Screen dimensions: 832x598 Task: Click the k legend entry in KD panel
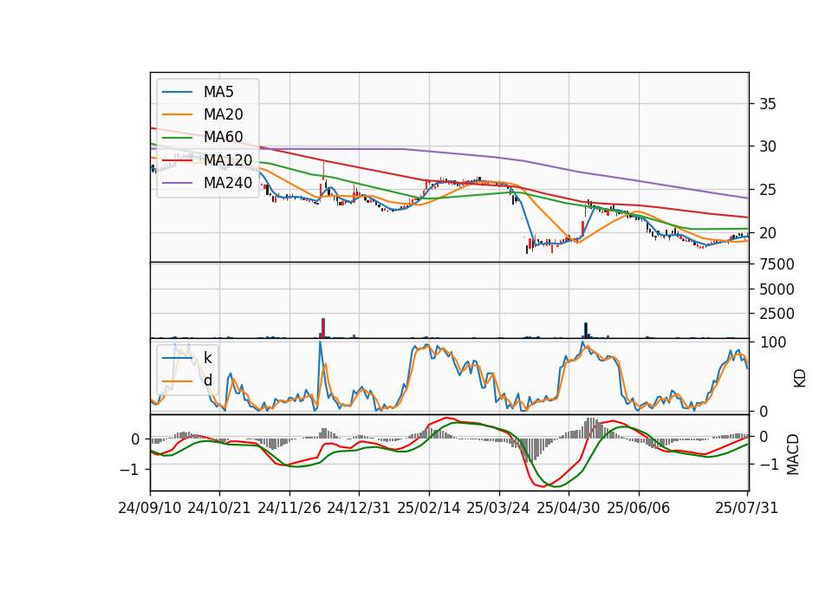[x=207, y=358]
